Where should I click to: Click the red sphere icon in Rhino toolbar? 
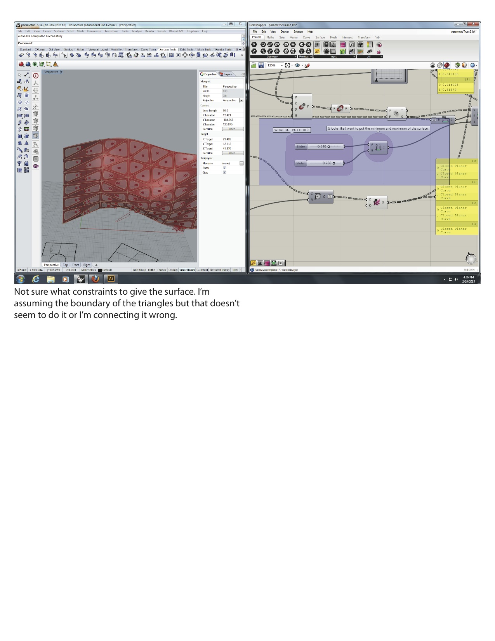pos(21,64)
